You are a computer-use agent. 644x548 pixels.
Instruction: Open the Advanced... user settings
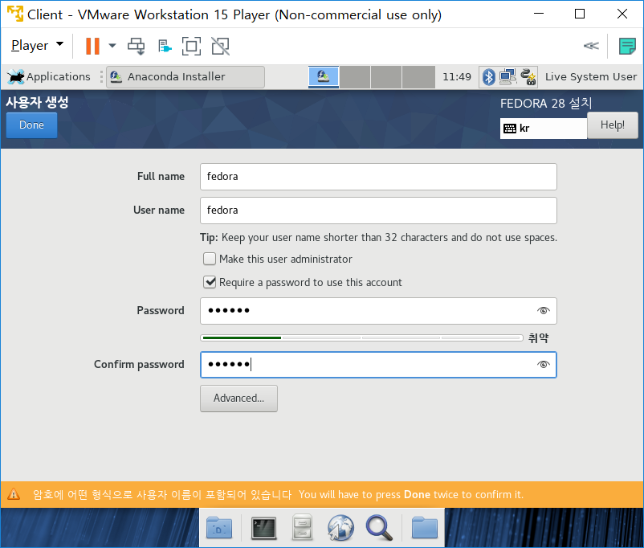click(x=238, y=399)
